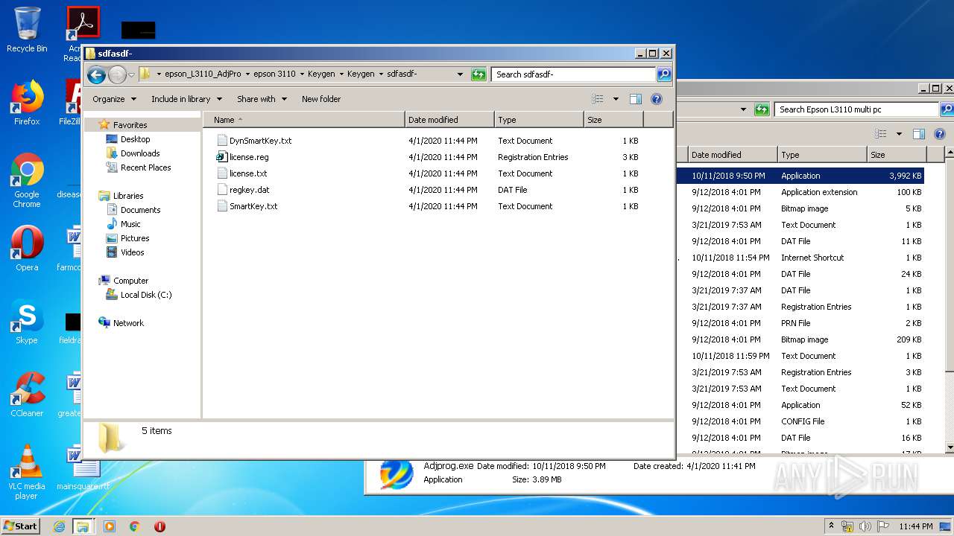Show hidden tray icons arrow
The width and height of the screenshot is (954, 536).
click(x=831, y=526)
